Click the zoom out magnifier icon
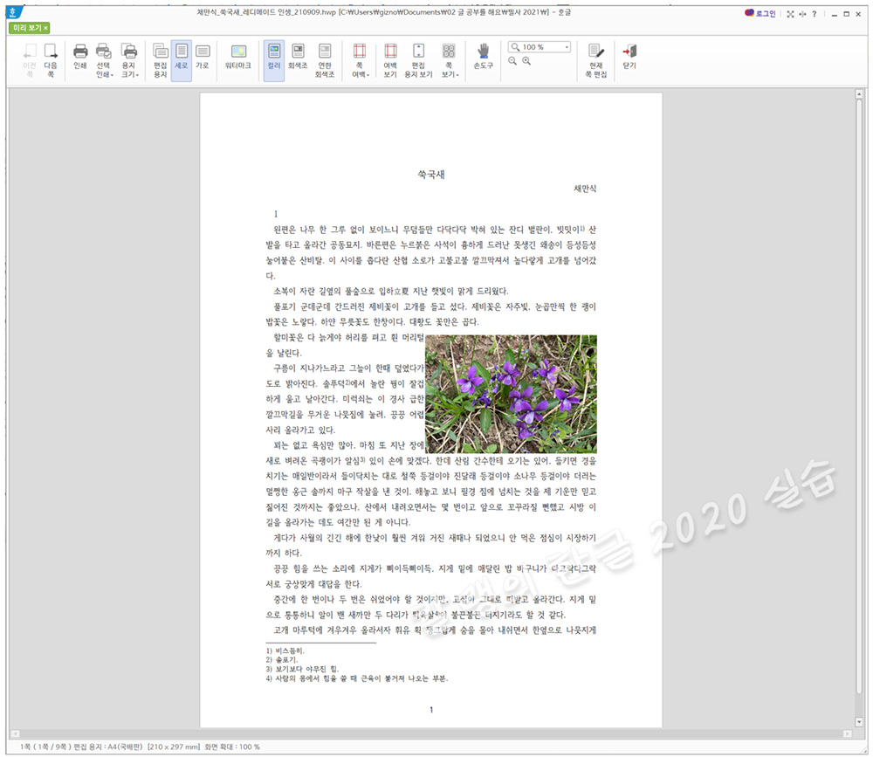The width and height of the screenshot is (873, 757). tap(512, 61)
